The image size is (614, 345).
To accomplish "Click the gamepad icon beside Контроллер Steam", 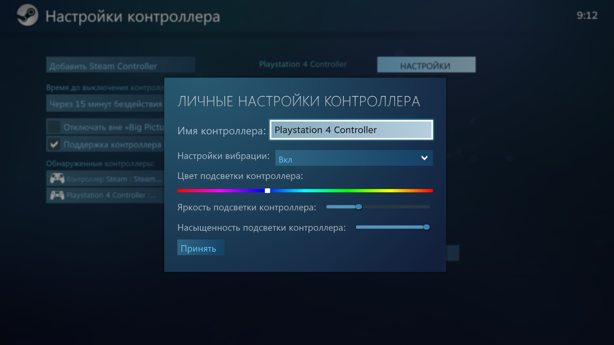I will tap(57, 179).
